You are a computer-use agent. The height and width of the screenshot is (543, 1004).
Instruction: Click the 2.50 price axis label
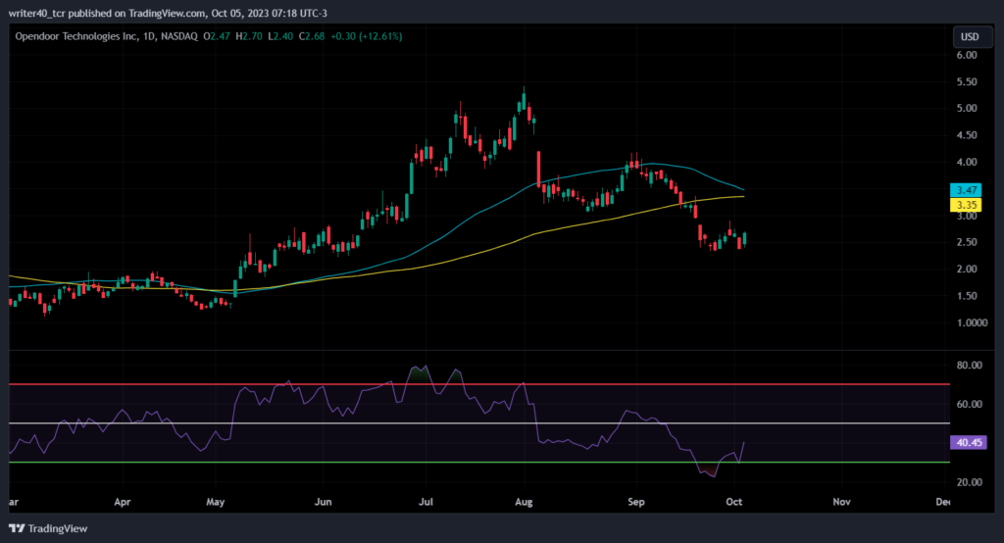[967, 242]
